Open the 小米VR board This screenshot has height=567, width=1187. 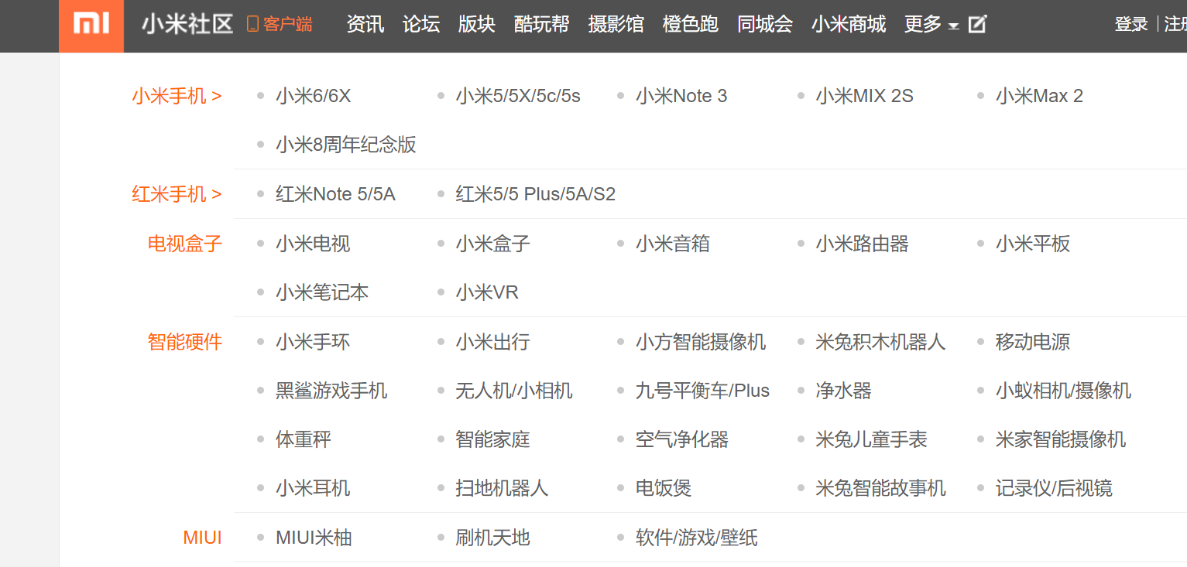tap(487, 292)
